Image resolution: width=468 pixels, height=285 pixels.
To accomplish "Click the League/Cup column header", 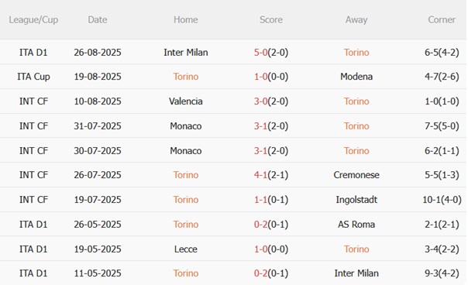I will pyautogui.click(x=33, y=20).
